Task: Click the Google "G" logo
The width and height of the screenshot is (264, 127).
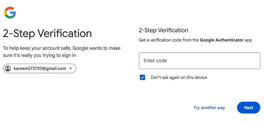Action: click(10, 13)
